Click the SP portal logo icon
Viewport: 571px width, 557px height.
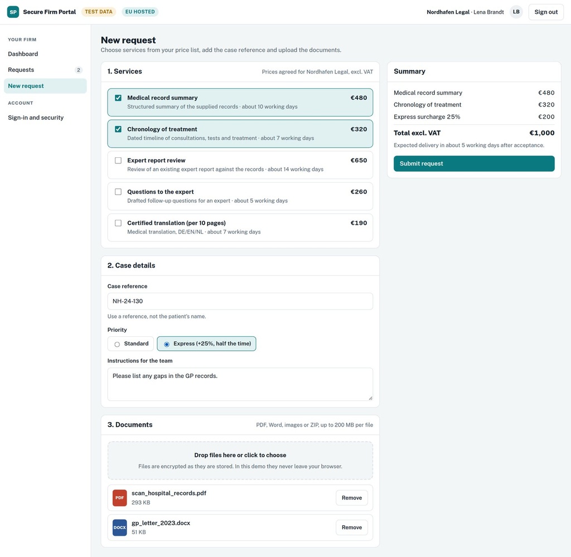(x=13, y=12)
